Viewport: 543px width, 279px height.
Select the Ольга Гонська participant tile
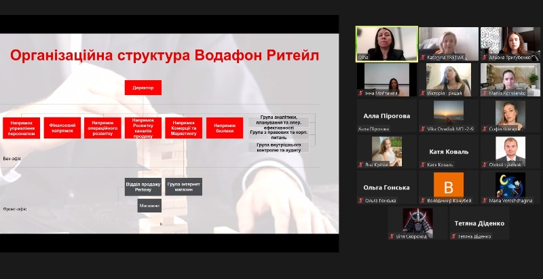click(387, 187)
